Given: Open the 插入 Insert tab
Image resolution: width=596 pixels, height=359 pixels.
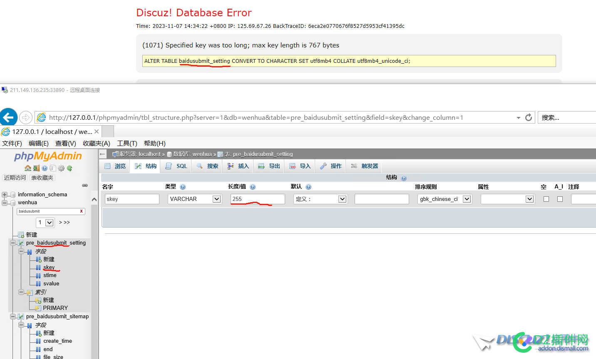Looking at the screenshot, I should click(238, 166).
